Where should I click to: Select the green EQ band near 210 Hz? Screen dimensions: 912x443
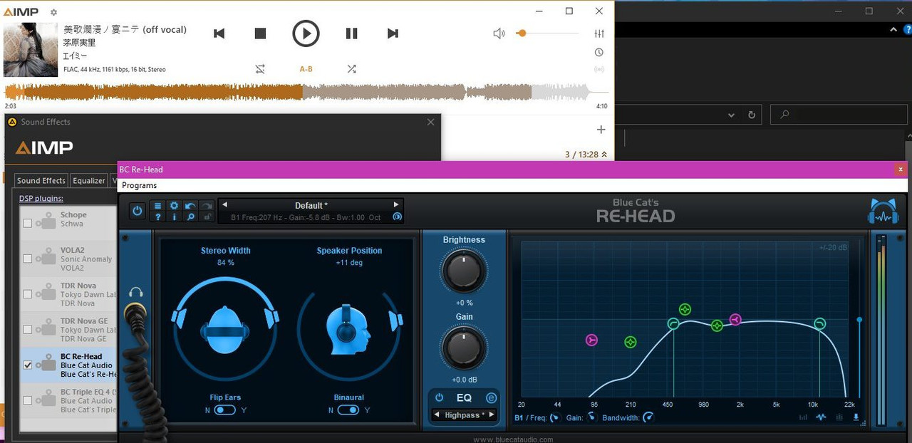click(631, 342)
